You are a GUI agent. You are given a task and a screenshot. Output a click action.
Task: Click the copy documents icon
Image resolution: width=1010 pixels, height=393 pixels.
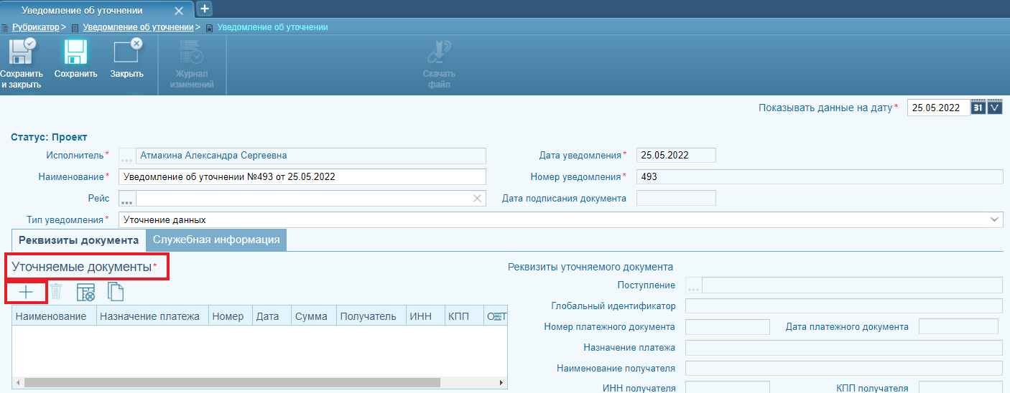(x=116, y=292)
